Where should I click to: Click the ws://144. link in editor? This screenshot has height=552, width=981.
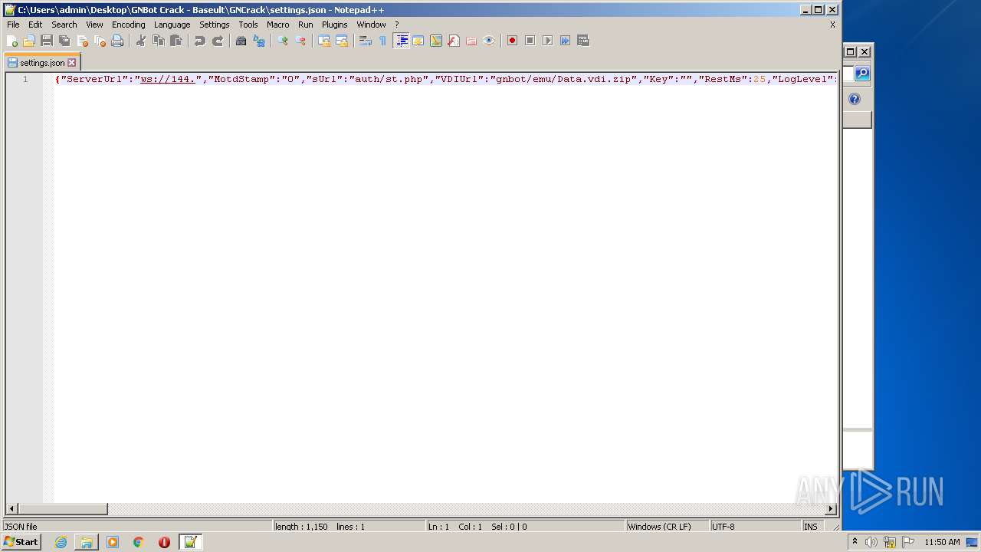coord(167,79)
